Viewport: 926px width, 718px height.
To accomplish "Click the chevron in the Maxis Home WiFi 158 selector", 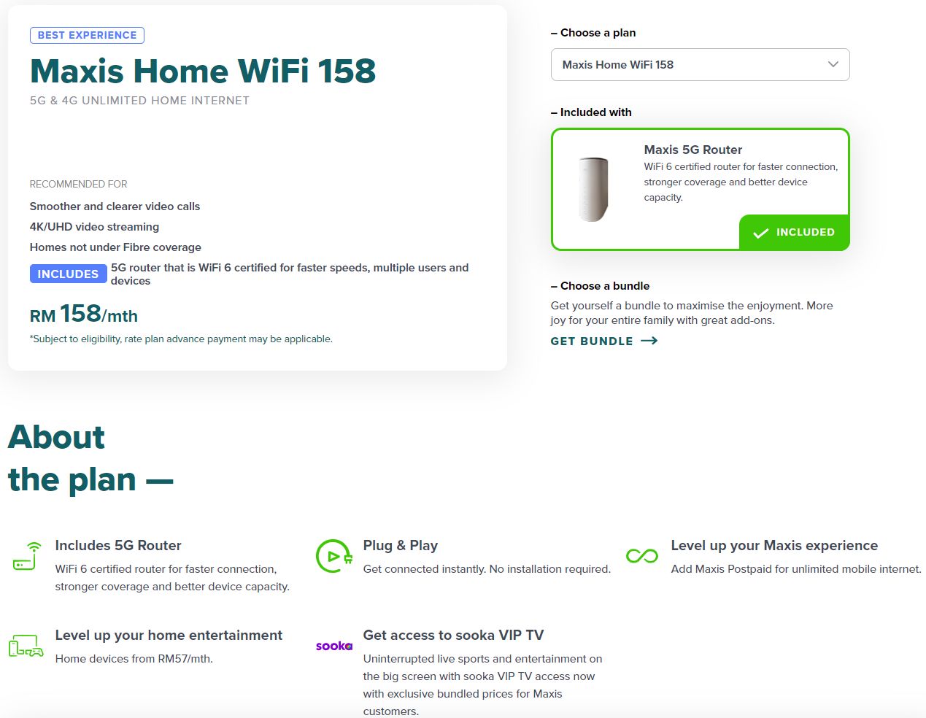I will tap(833, 64).
